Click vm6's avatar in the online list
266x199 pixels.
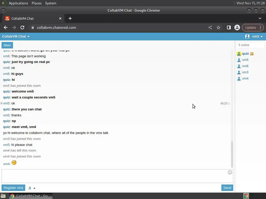pyautogui.click(x=239, y=66)
